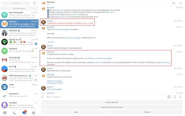Click @Responder123_Bot in bot choice list
Screen dimensions: 185x116
55,83
